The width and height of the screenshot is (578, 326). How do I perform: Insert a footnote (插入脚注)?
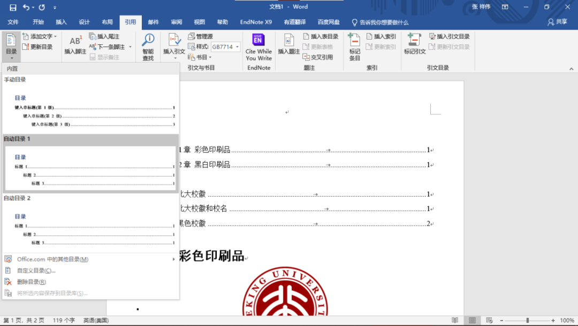point(75,45)
